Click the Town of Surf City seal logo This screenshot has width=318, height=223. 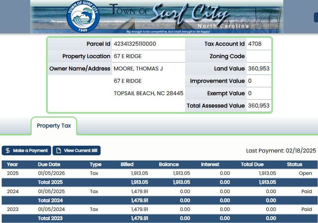point(83,17)
